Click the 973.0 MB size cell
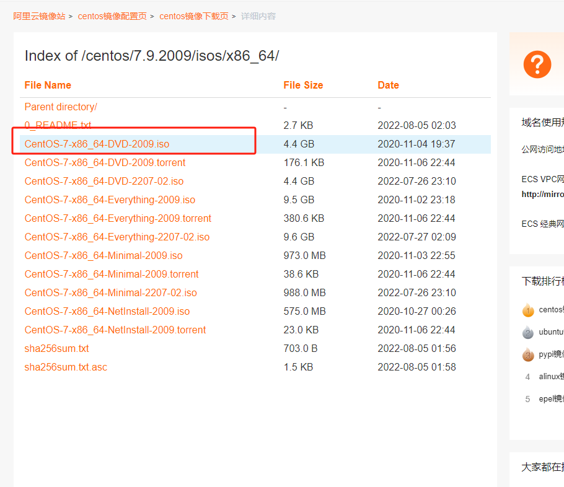The image size is (564, 487). [x=305, y=255]
